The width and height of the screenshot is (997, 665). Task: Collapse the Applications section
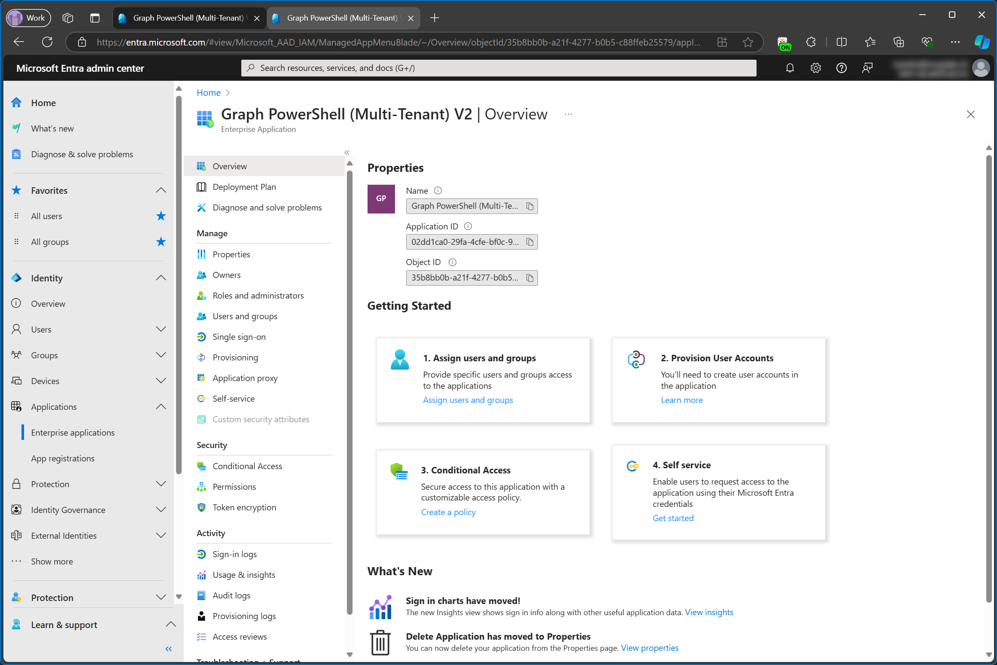(161, 407)
